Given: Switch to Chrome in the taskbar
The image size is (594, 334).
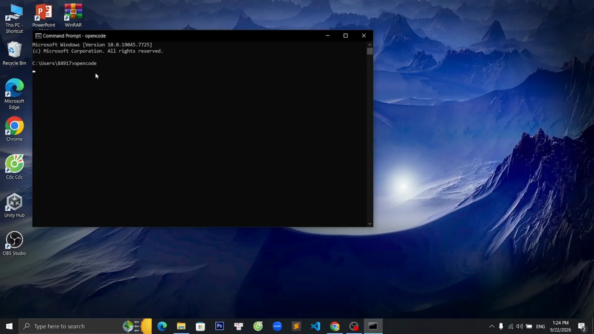Looking at the screenshot, I should pos(335,326).
